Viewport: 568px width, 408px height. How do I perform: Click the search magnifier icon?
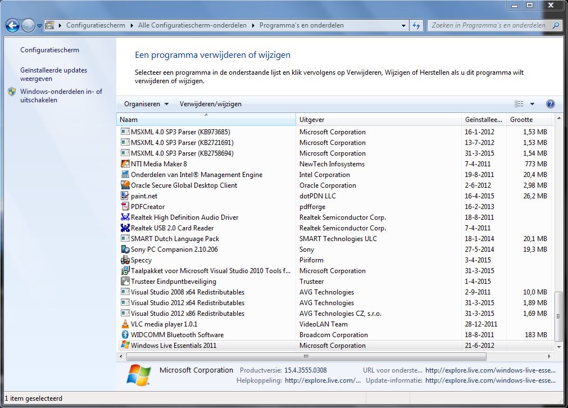click(555, 25)
